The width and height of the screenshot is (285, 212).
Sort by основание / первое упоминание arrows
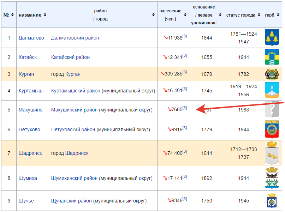(x=220, y=15)
